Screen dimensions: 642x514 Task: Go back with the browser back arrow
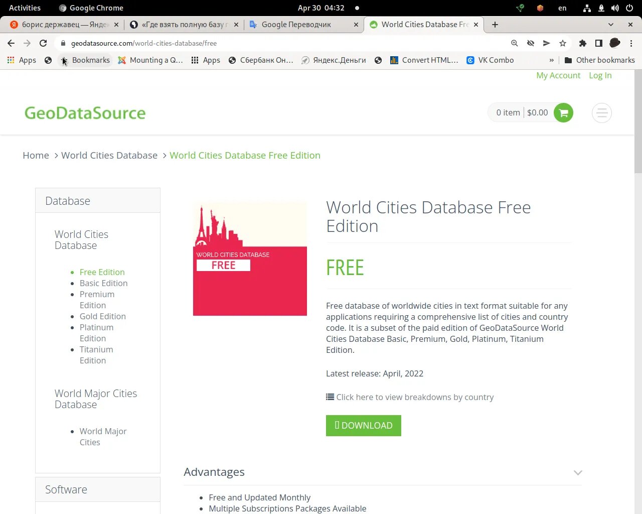click(11, 43)
